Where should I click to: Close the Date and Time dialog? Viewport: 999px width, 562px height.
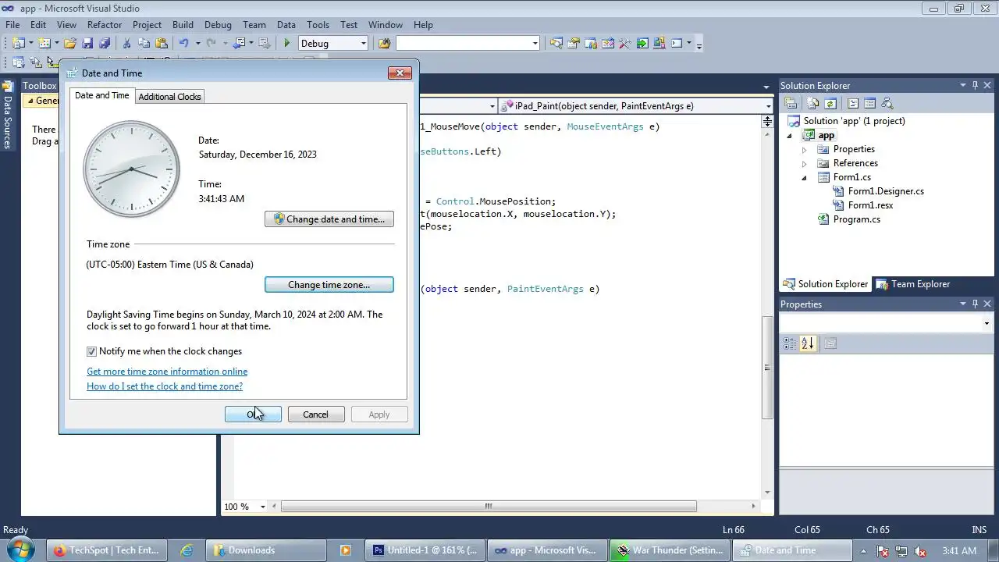[x=400, y=73]
